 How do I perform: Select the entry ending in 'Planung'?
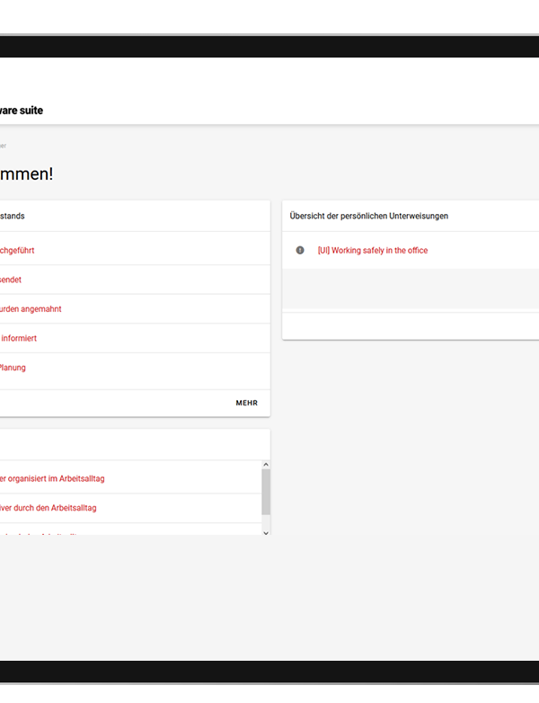pos(13,367)
